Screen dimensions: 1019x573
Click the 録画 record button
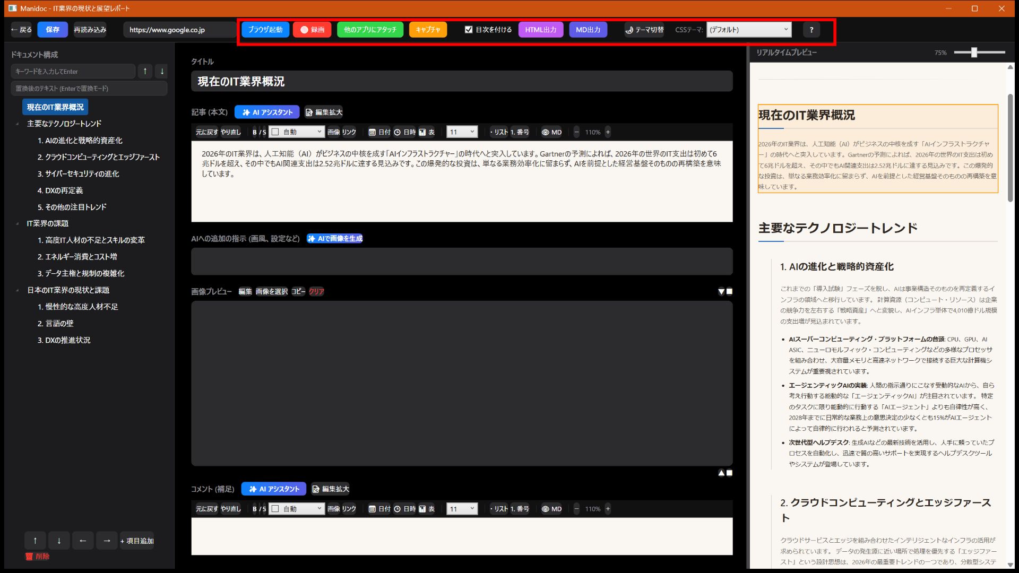(x=312, y=30)
